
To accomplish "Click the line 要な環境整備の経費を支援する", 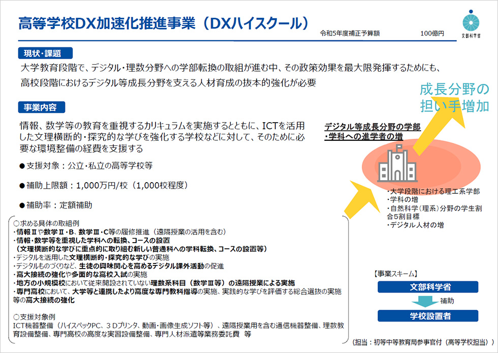I will click(x=81, y=149).
